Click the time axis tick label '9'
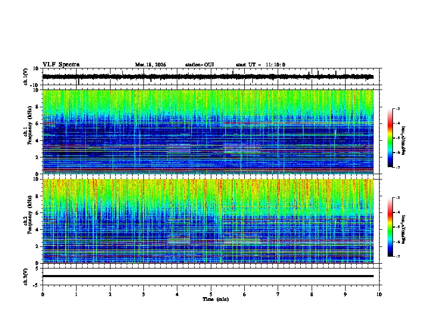Image resolution: width=427 pixels, height=330 pixels. pos(345,294)
